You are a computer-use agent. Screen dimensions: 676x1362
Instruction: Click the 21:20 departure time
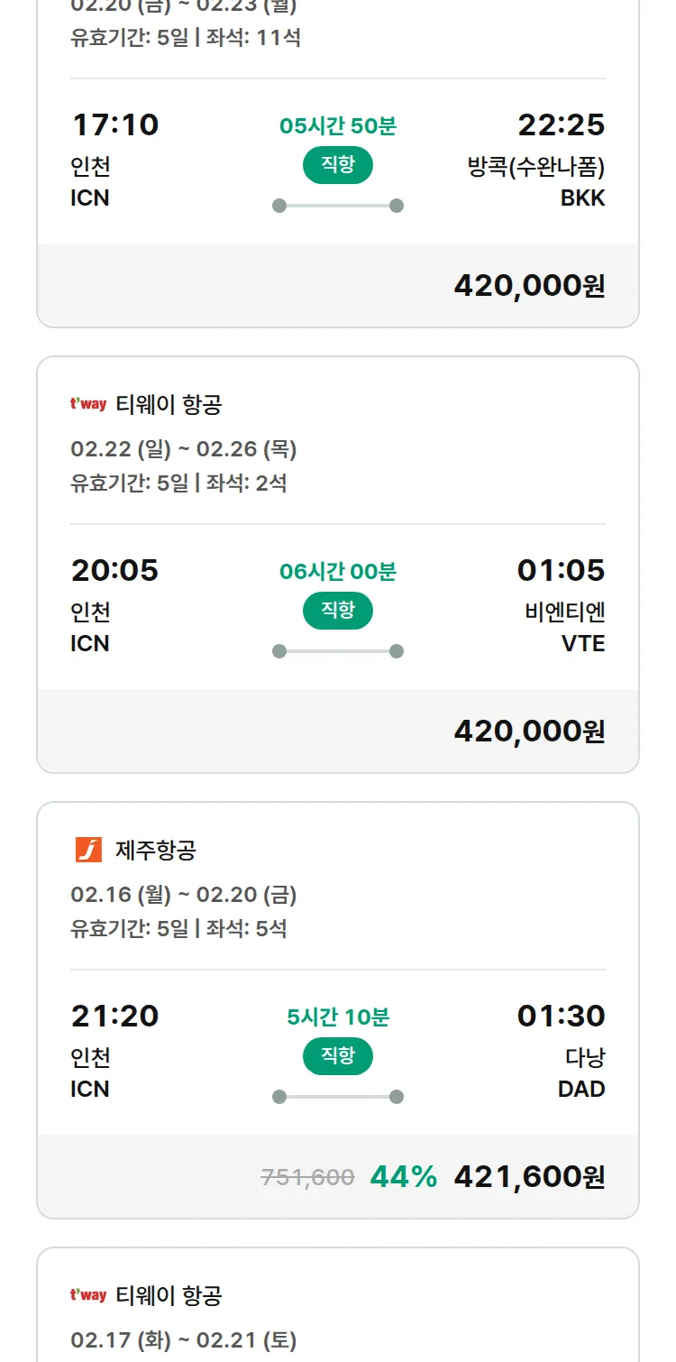click(x=114, y=1016)
